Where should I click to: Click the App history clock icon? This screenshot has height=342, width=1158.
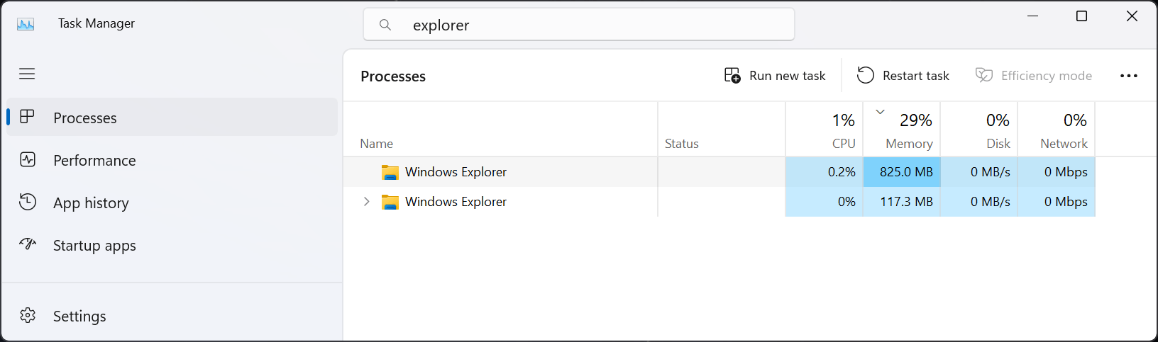pos(28,202)
